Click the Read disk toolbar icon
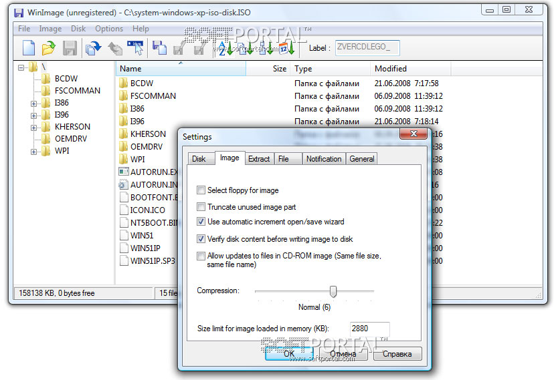Image resolution: width=554 pixels, height=380 pixels. pos(159,47)
